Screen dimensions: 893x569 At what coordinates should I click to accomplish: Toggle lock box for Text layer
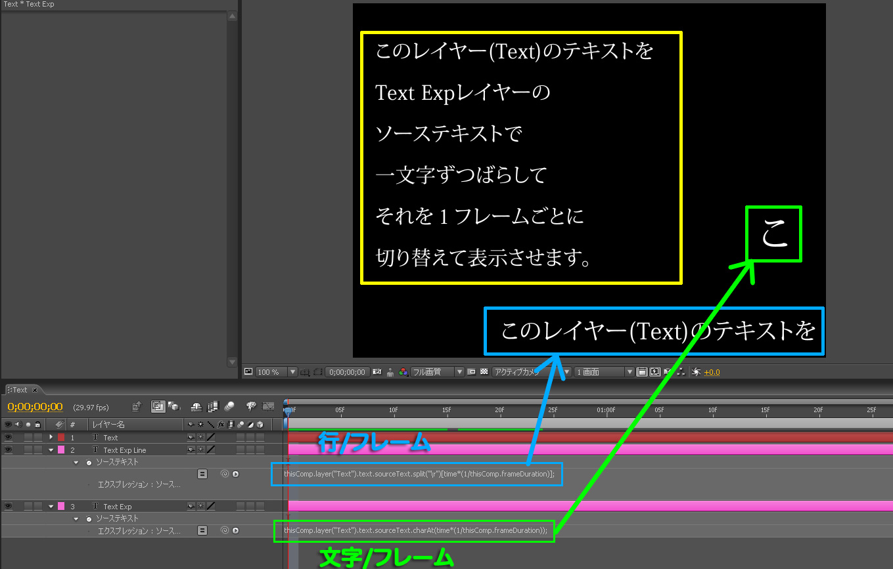pos(37,437)
